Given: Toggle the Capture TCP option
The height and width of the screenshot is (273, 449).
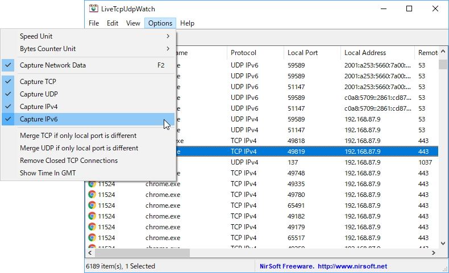Looking at the screenshot, I should tap(88, 82).
